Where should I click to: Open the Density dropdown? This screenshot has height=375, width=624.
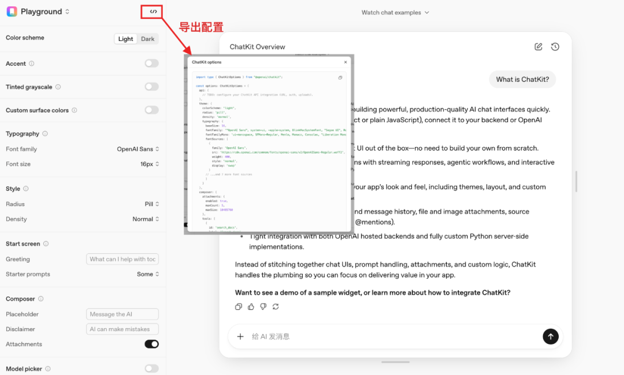146,219
